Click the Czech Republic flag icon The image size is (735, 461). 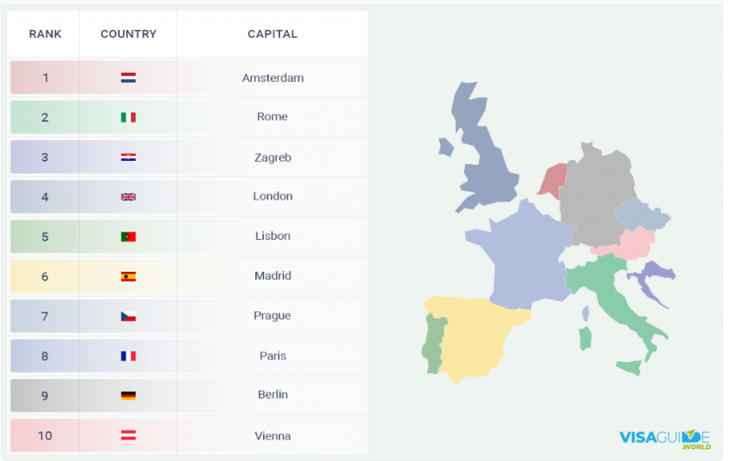128,316
